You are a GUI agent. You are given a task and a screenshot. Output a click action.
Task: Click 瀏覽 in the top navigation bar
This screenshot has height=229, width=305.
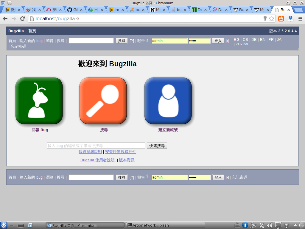(49, 41)
